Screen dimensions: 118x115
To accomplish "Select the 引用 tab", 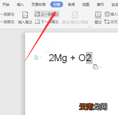I will pyautogui.click(x=57, y=4).
